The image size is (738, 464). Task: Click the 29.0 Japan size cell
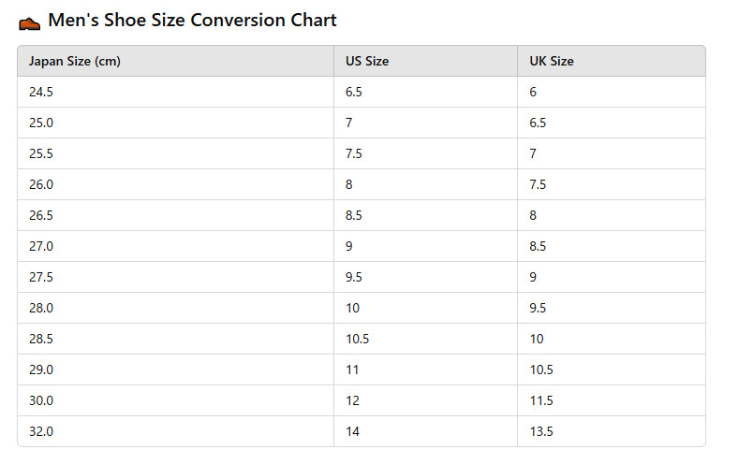(175, 370)
